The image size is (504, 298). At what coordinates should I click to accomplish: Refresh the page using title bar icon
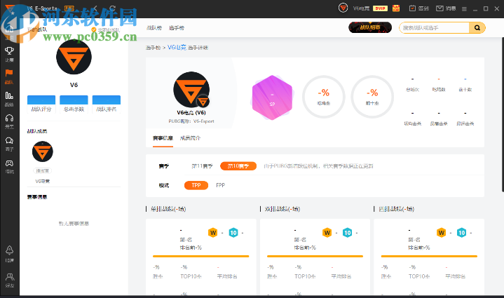tap(112, 8)
